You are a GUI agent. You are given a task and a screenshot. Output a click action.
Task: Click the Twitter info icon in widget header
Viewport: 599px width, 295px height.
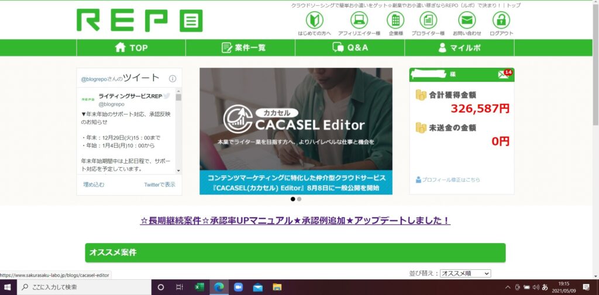coord(173,78)
